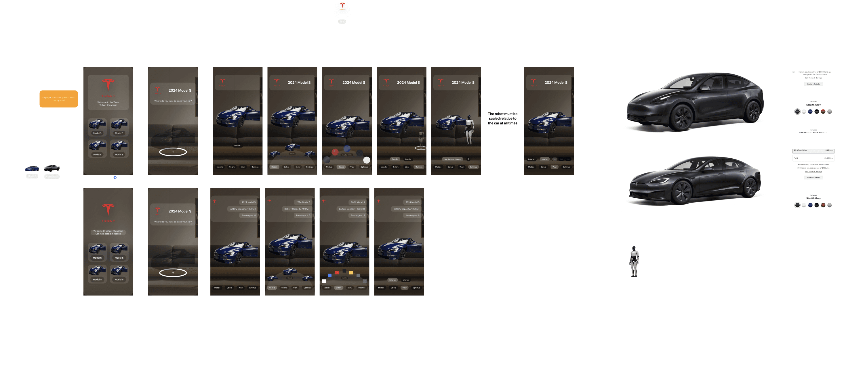
Task: Toggle the 'Include est. gas savings of $108' checkbox
Action: click(x=798, y=168)
